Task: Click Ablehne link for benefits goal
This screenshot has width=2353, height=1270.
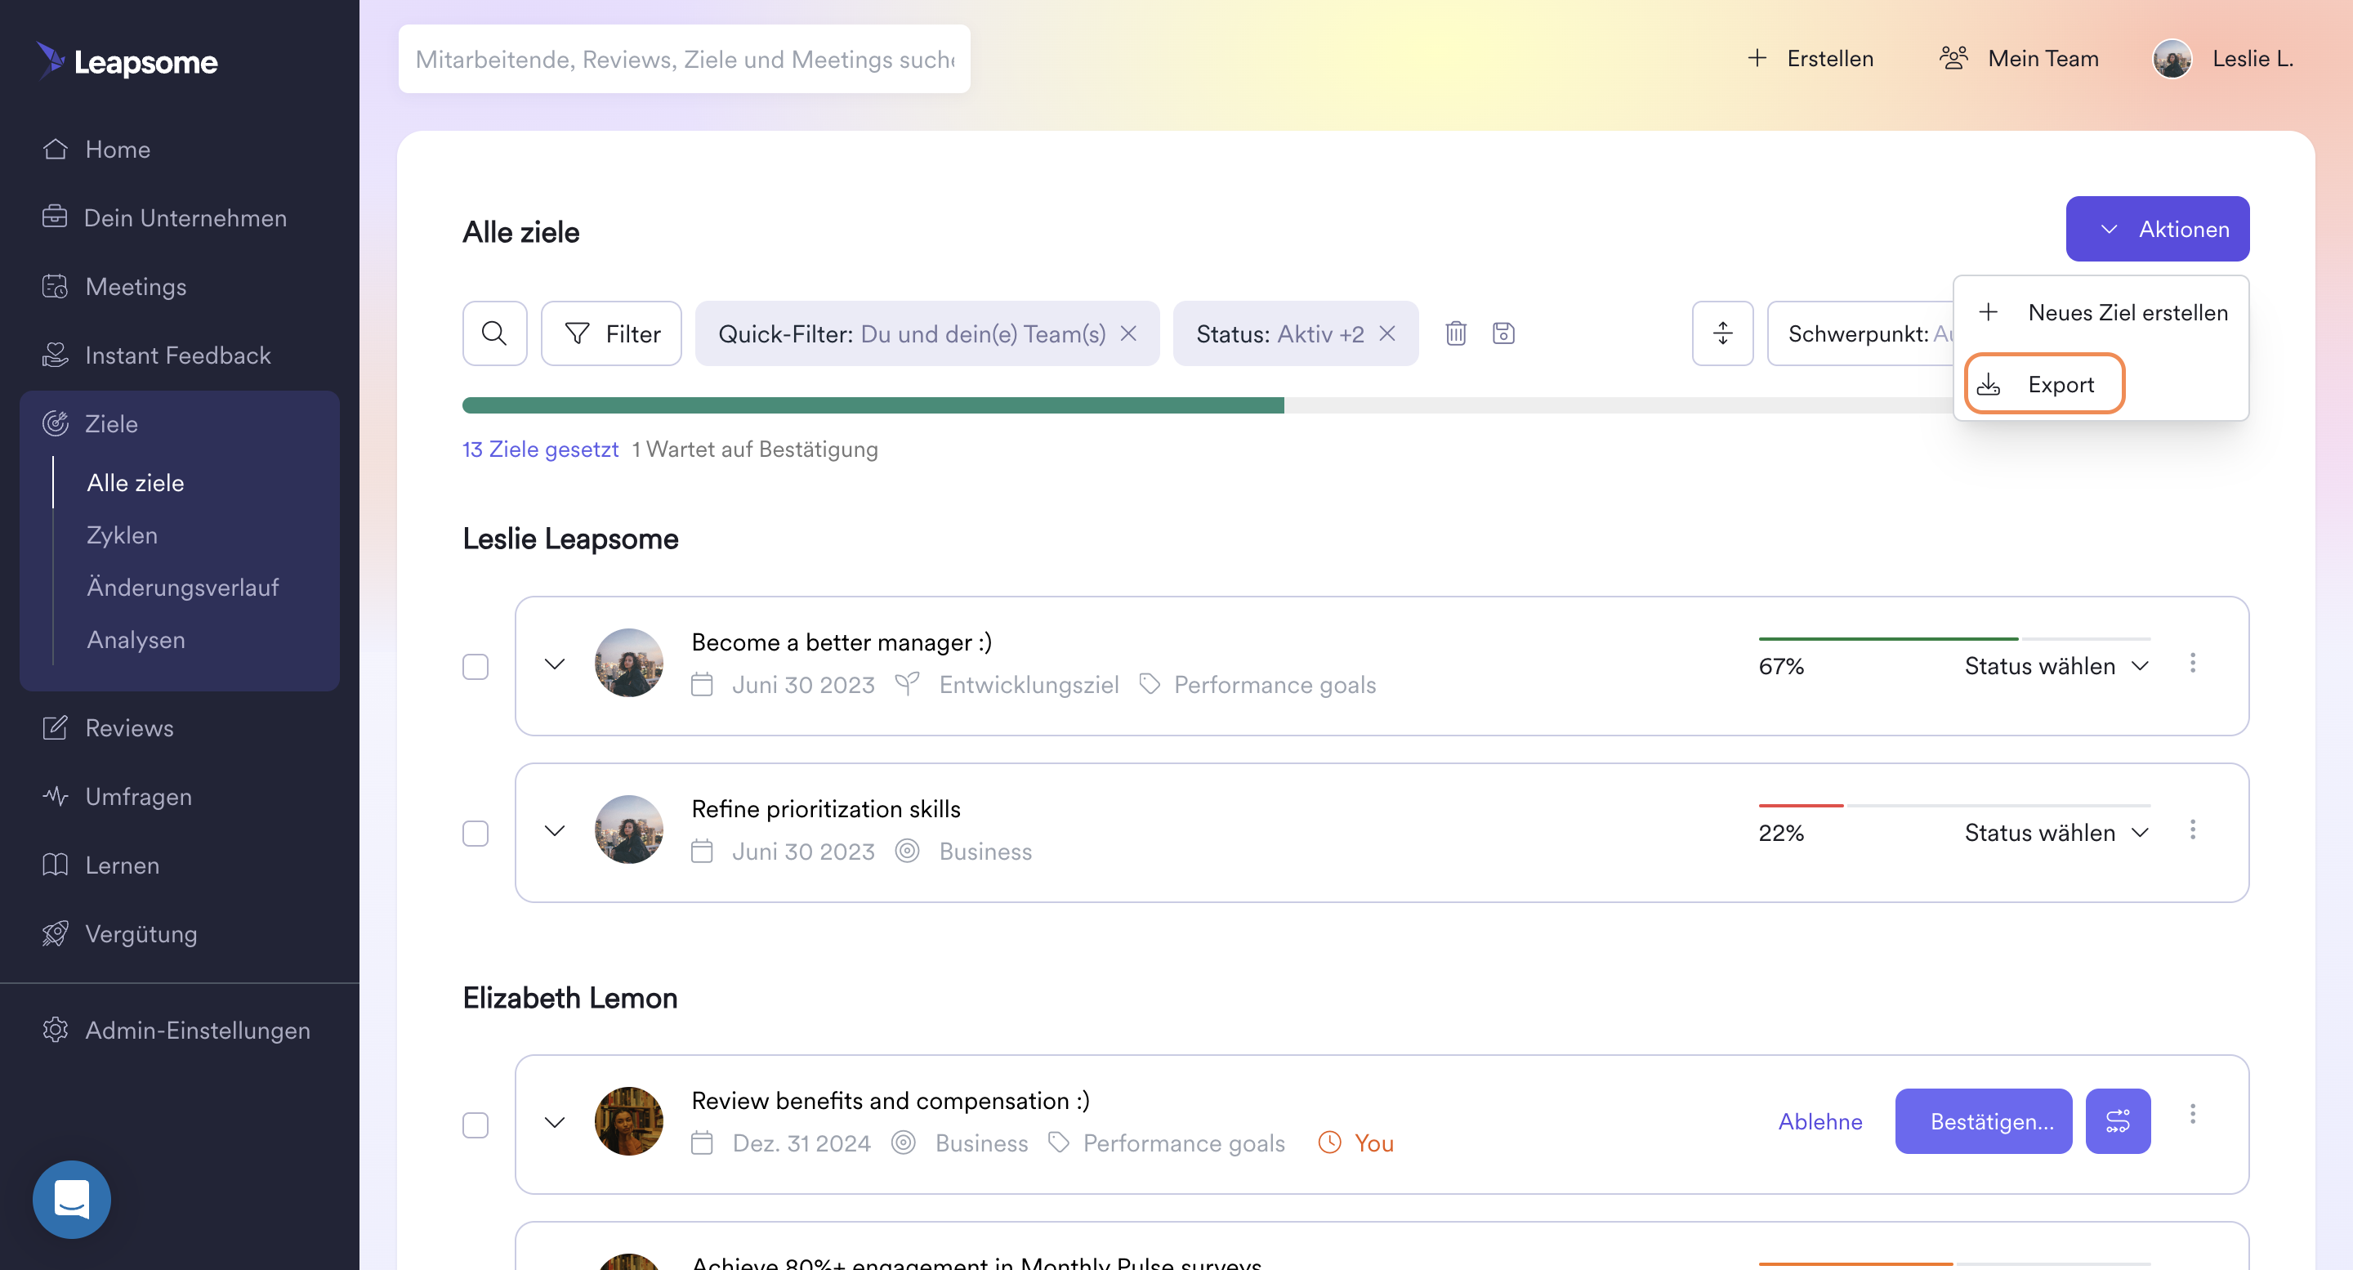Action: coord(1819,1121)
